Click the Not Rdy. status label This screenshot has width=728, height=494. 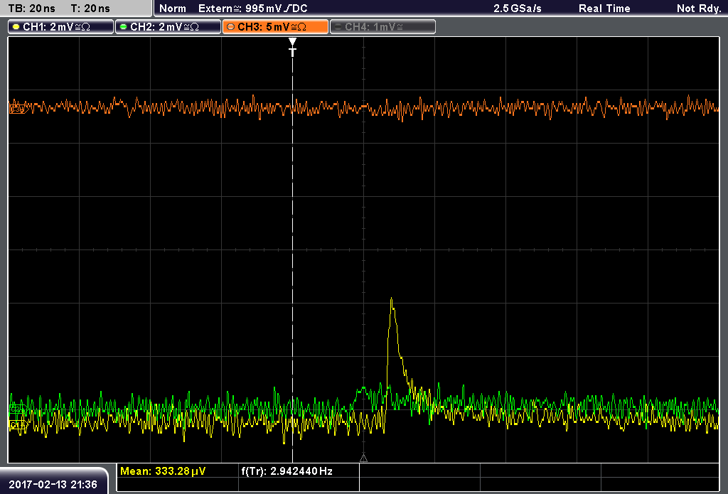699,9
